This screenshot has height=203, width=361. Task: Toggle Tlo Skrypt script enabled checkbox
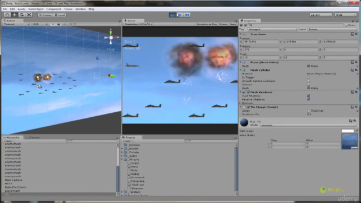point(248,107)
